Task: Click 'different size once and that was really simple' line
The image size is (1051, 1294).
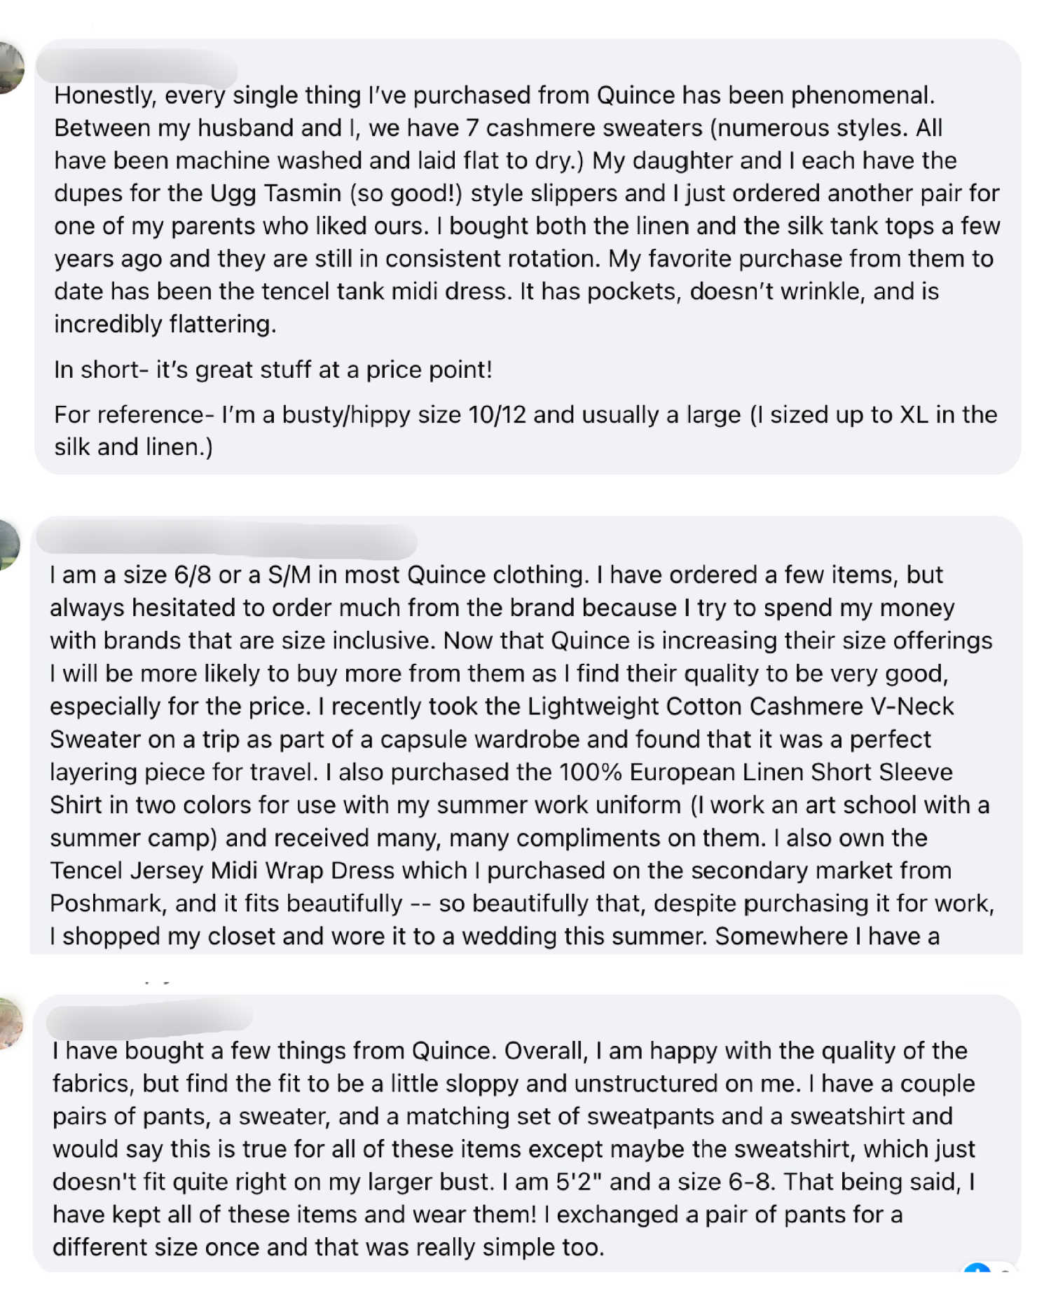Action: pos(328,1247)
